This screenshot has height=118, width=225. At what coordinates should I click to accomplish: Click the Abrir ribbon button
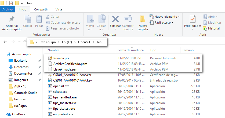[211, 17]
